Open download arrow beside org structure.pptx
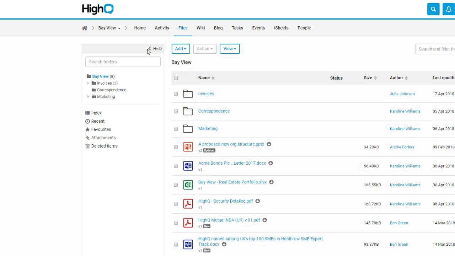The image size is (455, 256). (x=269, y=144)
